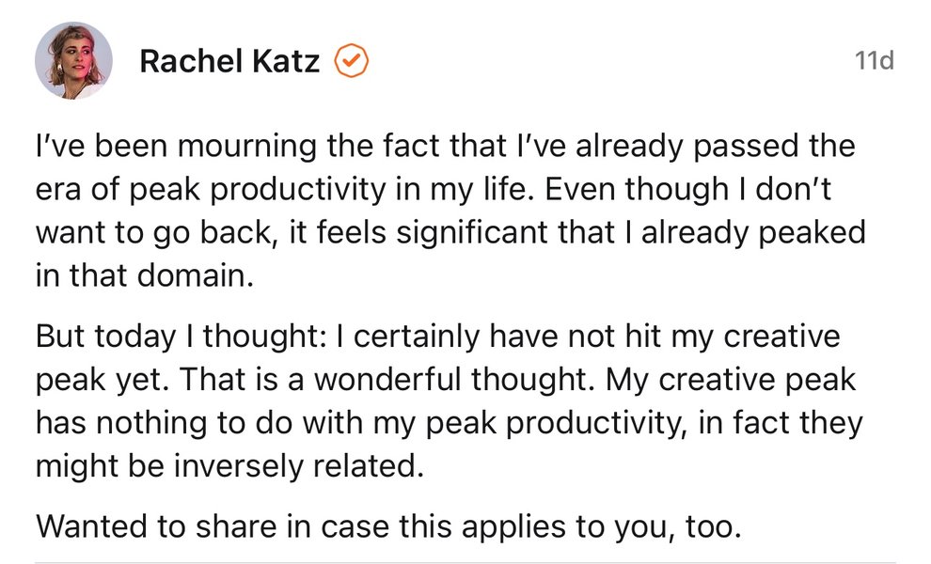The height and width of the screenshot is (564, 931).
Task: Click the word "mourning" in the post
Action: point(247,147)
